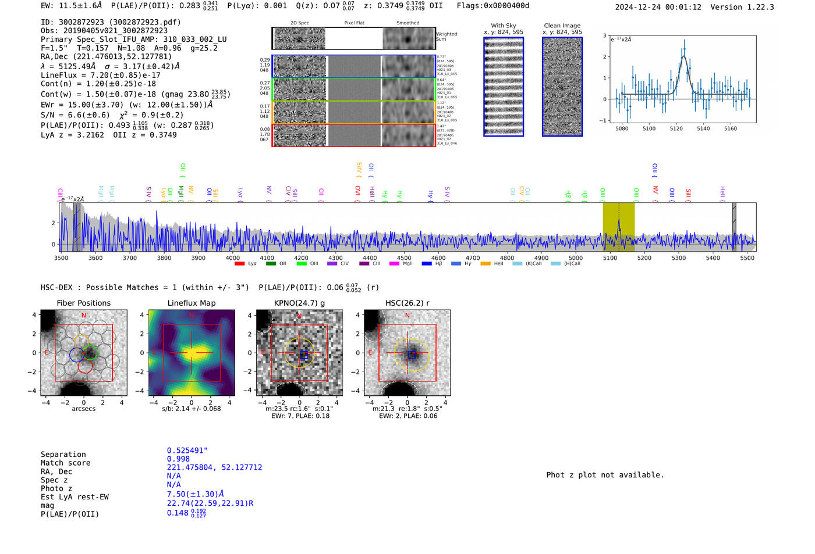Open the Lineflux Map panel

(192, 353)
